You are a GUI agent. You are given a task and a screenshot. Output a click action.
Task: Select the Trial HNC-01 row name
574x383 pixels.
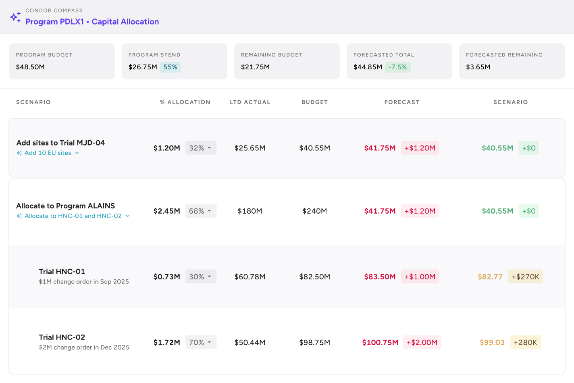click(62, 272)
